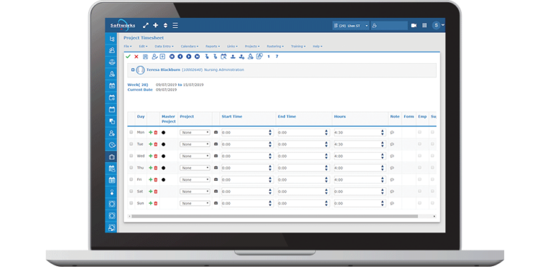Click the briefcase icon in Thu row

pyautogui.click(x=216, y=168)
